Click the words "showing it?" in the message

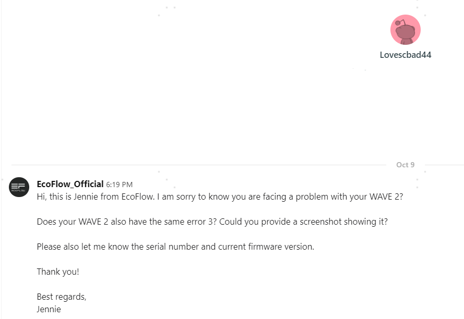tap(367, 222)
